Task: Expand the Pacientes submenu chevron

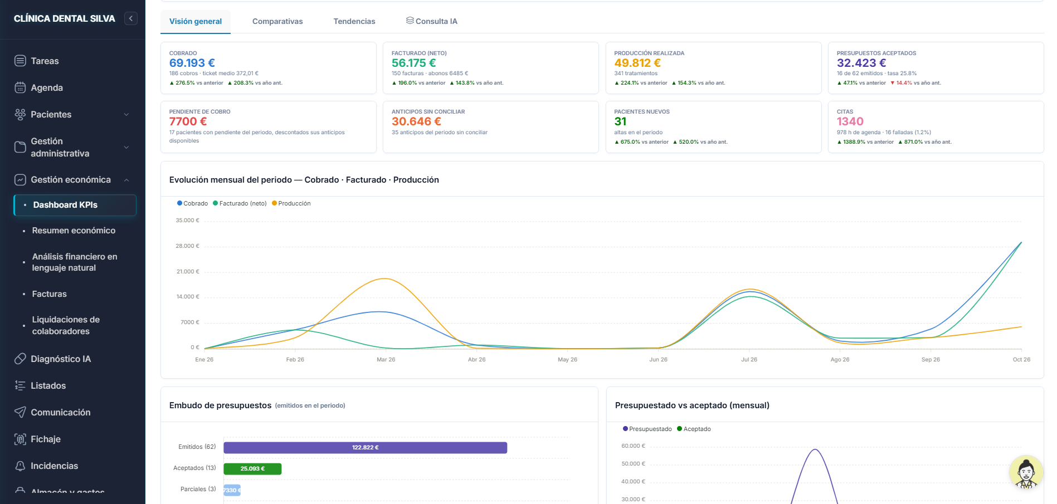Action: pyautogui.click(x=126, y=114)
